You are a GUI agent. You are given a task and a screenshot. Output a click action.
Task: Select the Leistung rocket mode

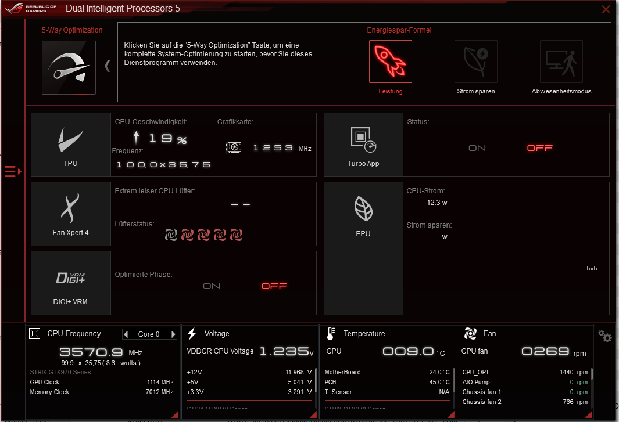pyautogui.click(x=391, y=62)
